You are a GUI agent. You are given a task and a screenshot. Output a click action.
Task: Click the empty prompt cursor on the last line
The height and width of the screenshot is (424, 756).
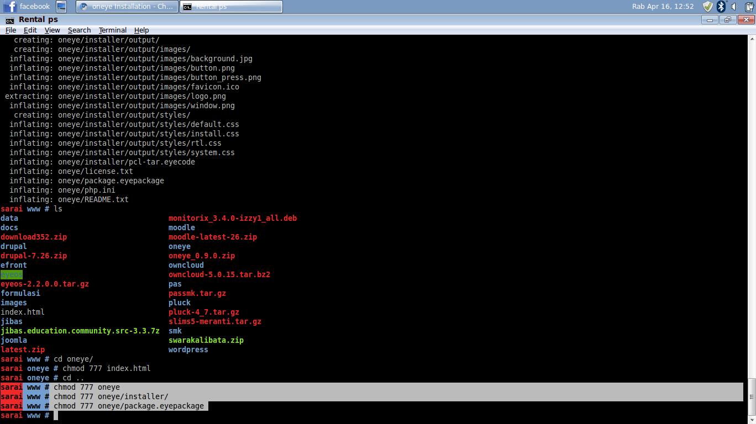tap(56, 415)
